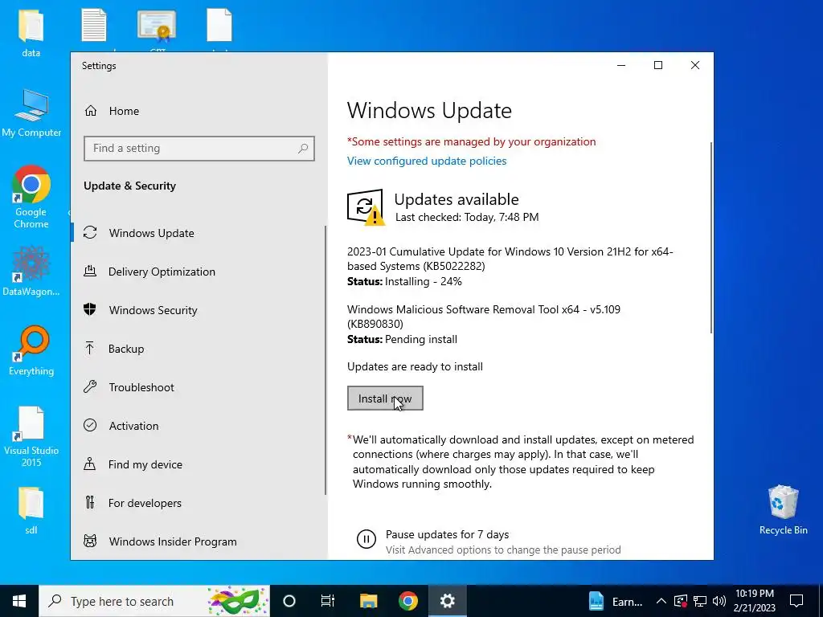Open the volume speaker tray icon

719,601
